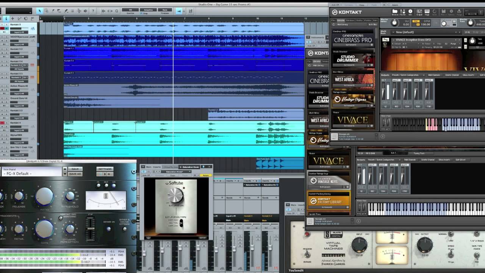This screenshot has height=273, width=485.
Task: Open SETTINGS in FG-X plugin
Action: click(105, 169)
